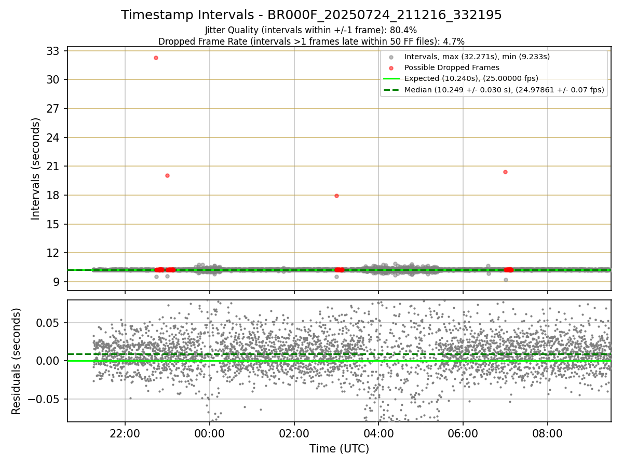
Task: Click the Dropped Frame Rate 4.7% subtitle line
Action: pyautogui.click(x=311, y=41)
